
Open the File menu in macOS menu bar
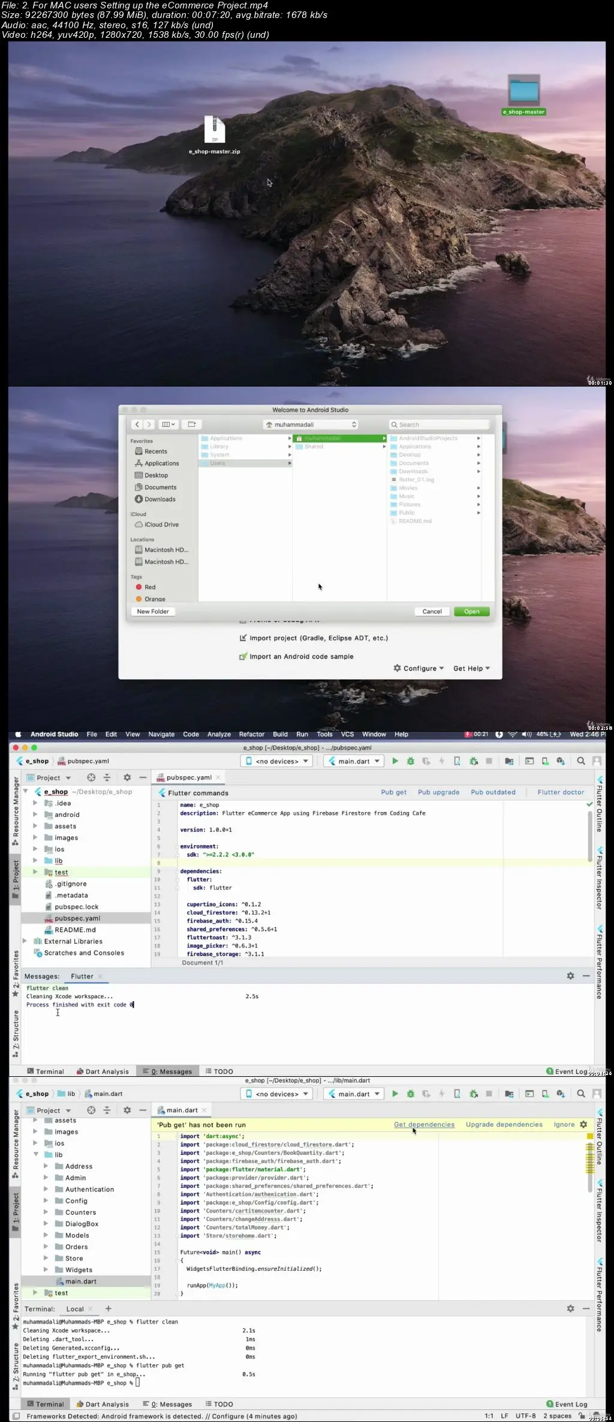tap(92, 734)
